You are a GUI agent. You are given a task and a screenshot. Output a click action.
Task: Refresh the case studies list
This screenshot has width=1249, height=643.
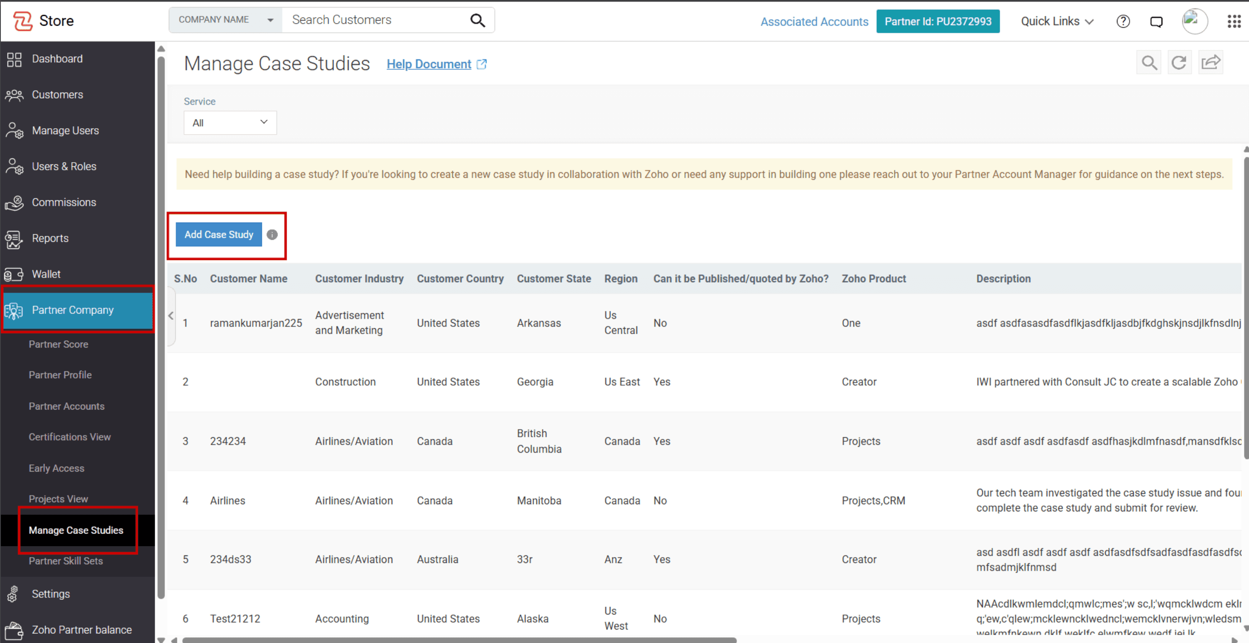(1179, 62)
